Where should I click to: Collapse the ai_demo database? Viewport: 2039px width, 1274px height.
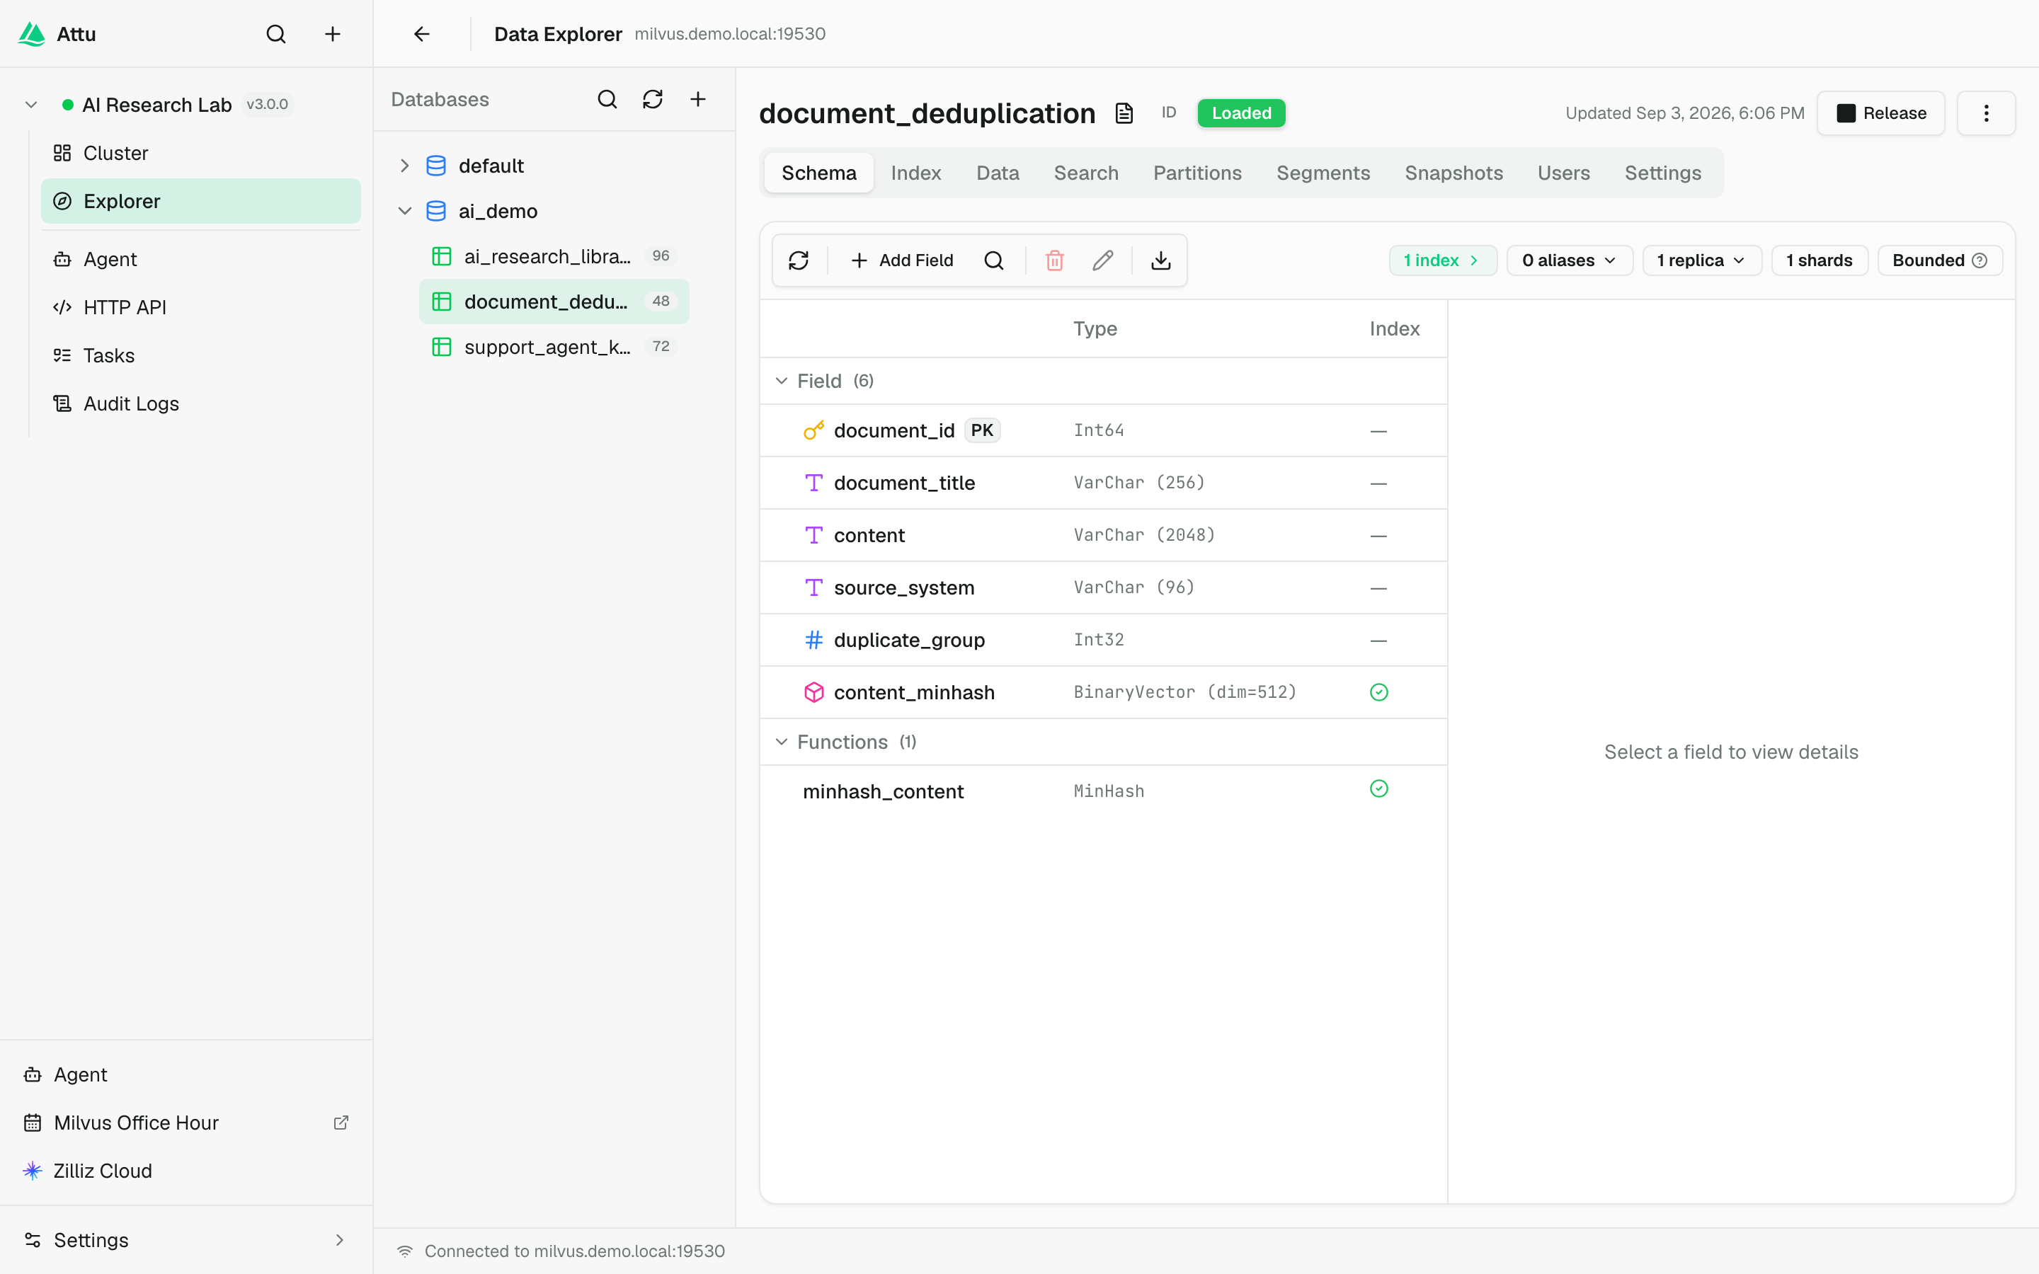pyautogui.click(x=404, y=211)
